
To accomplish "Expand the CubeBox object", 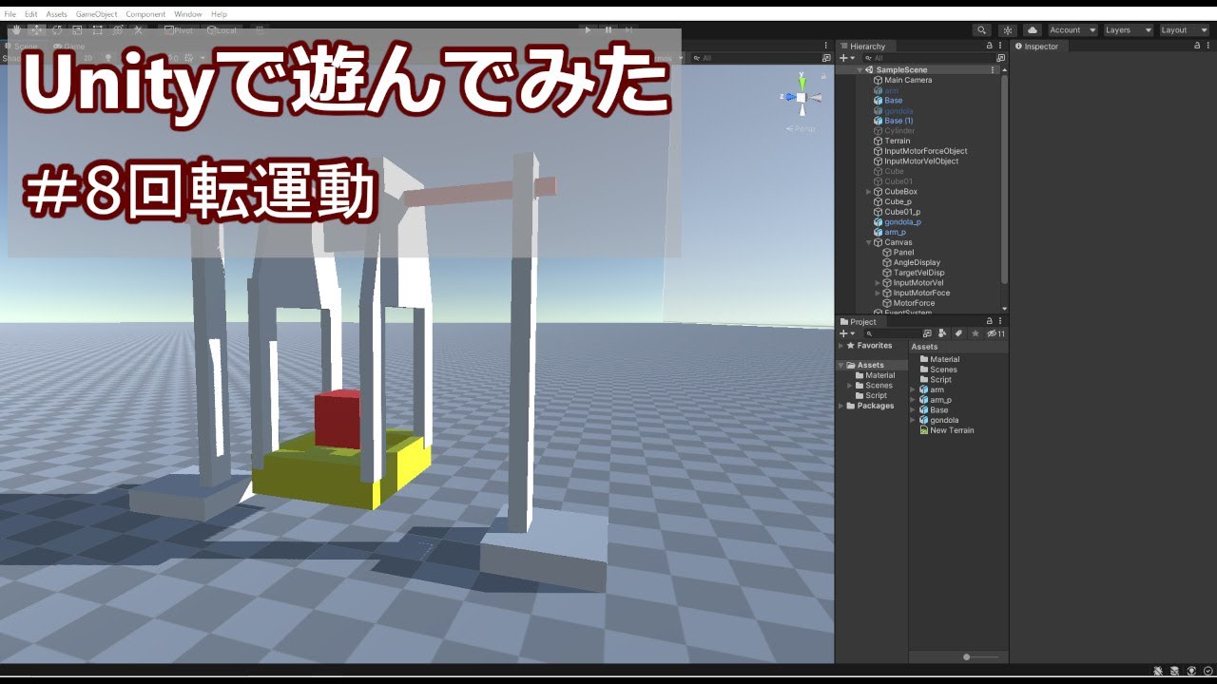I will click(868, 192).
